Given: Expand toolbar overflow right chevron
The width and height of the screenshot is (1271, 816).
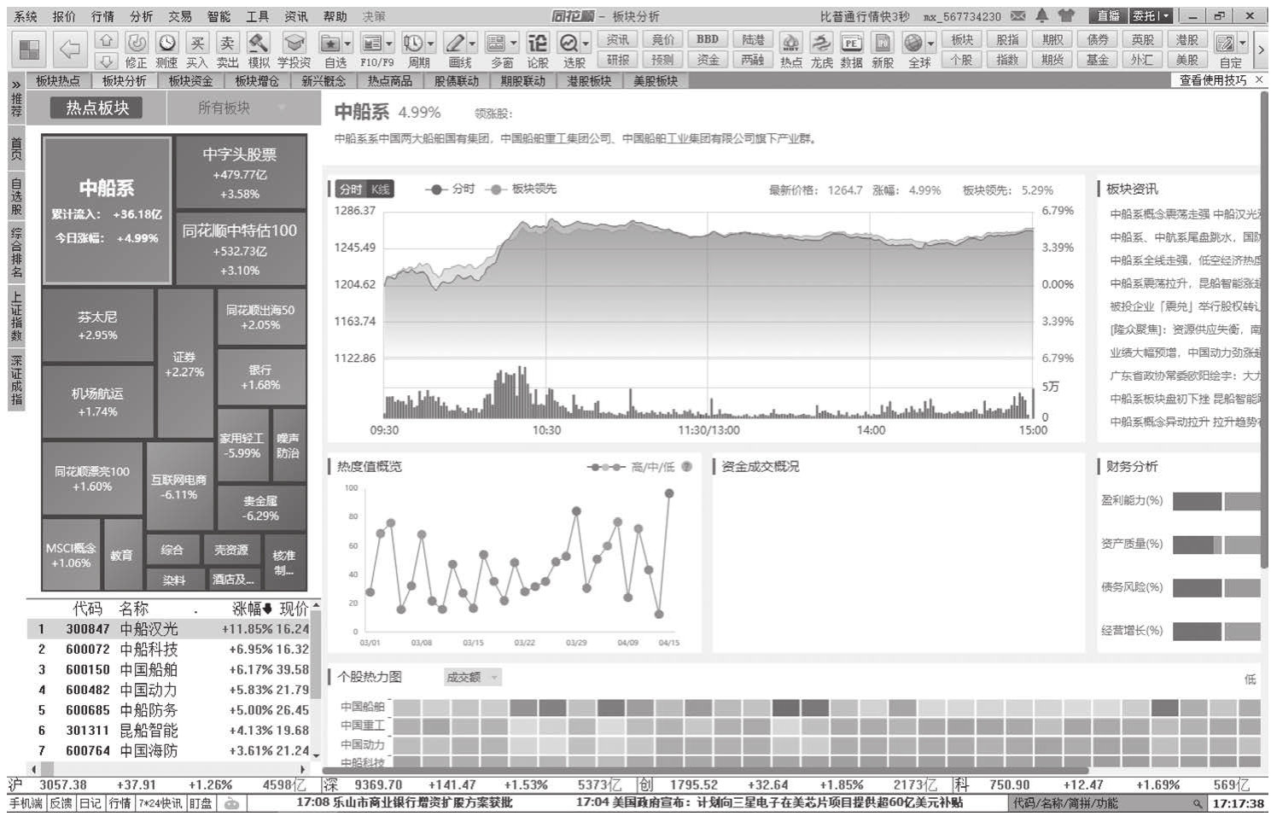Looking at the screenshot, I should tap(1261, 50).
